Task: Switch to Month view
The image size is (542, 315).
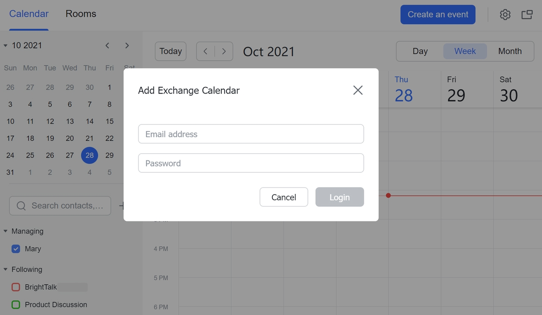Action: [509, 51]
